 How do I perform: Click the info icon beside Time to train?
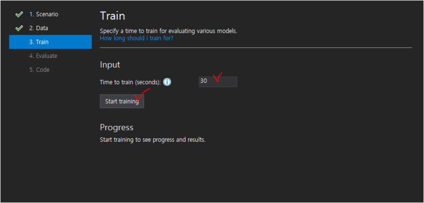(167, 82)
